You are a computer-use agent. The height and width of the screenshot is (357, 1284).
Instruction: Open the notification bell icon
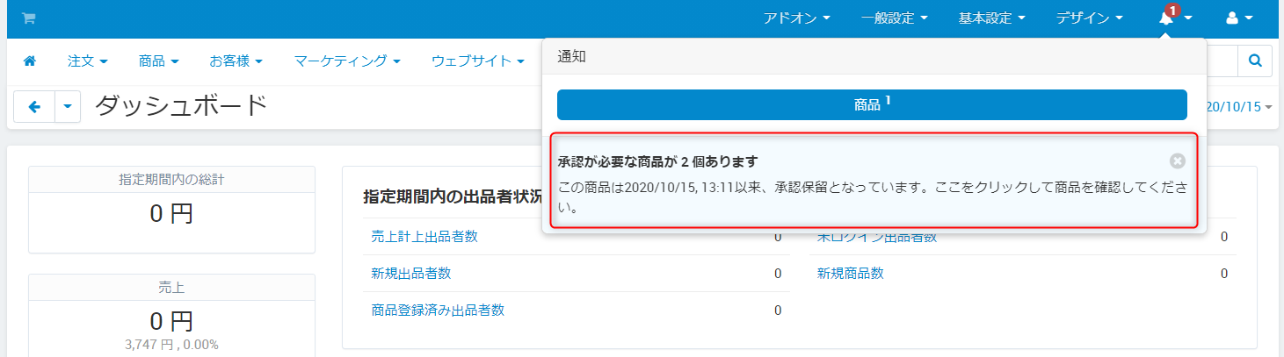click(x=1167, y=18)
